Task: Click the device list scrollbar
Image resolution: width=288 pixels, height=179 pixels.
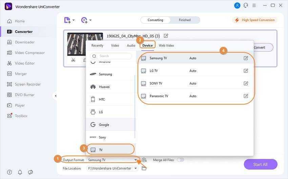Action: (135, 107)
